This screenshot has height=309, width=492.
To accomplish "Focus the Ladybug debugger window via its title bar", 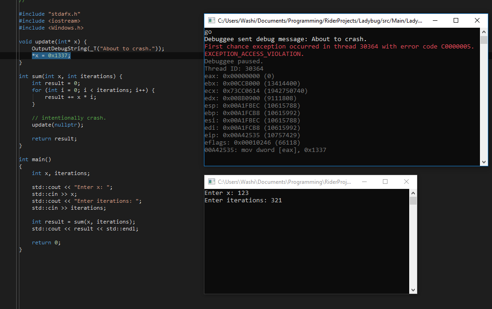I will 319,21.
